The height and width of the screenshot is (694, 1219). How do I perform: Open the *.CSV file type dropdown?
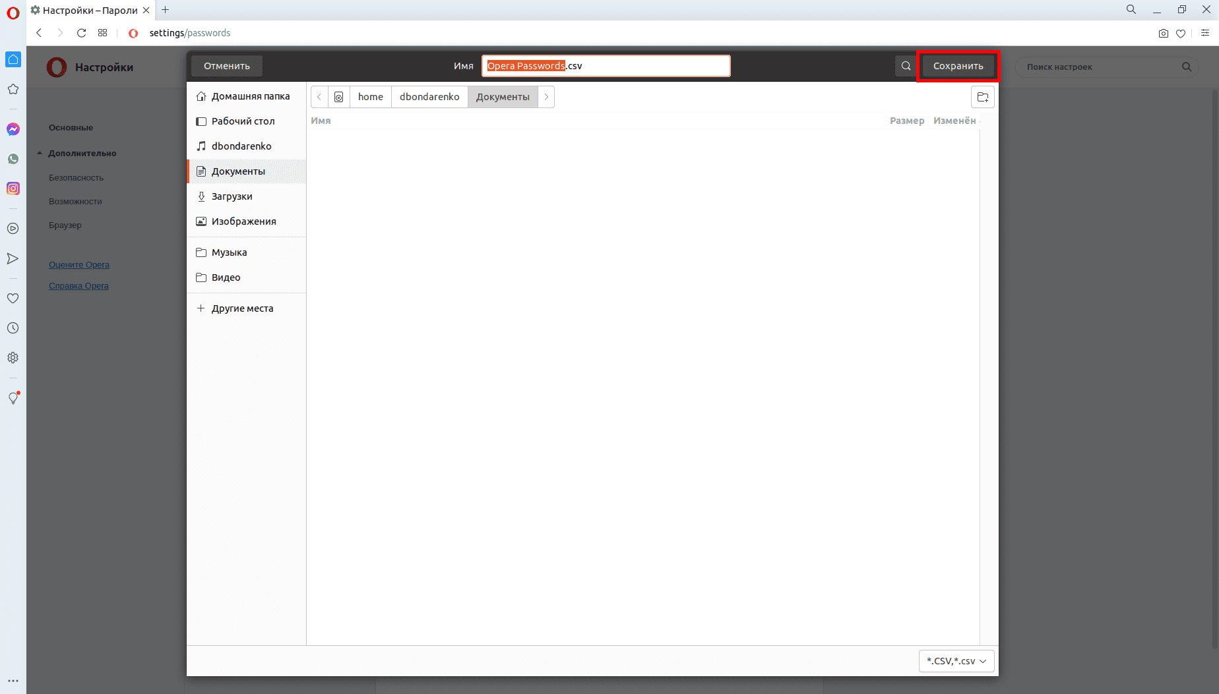tap(956, 661)
